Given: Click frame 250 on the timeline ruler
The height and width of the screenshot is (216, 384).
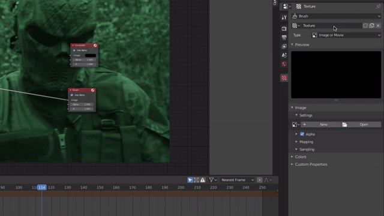Looking at the screenshot, I should tap(262, 188).
